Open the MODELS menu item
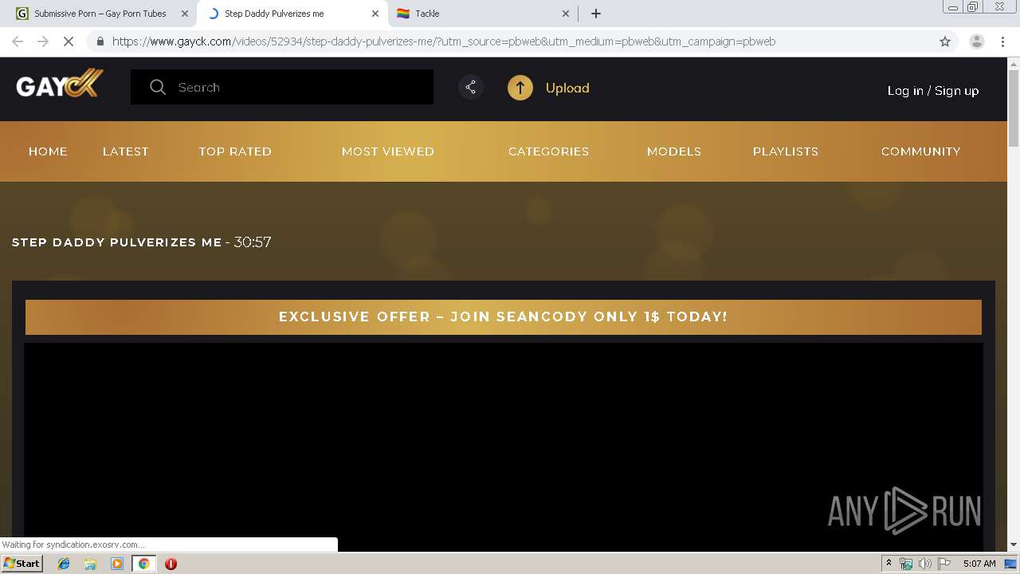 tap(674, 151)
